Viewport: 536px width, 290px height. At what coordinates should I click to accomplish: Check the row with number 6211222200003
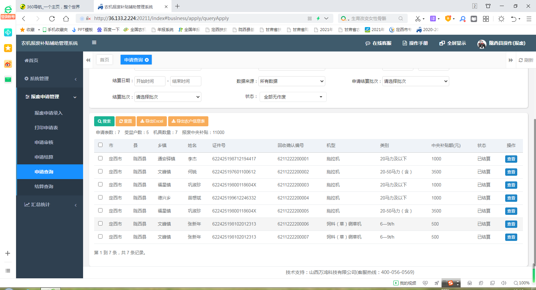coord(100,184)
